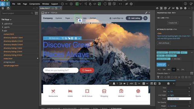Open the File menu
Viewport: 194px width, 109px height.
click(14, 4)
